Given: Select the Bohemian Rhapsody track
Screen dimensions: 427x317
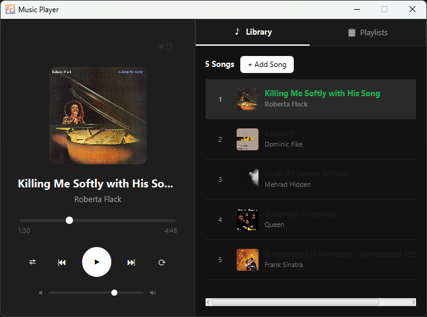Looking at the screenshot, I should point(311,220).
